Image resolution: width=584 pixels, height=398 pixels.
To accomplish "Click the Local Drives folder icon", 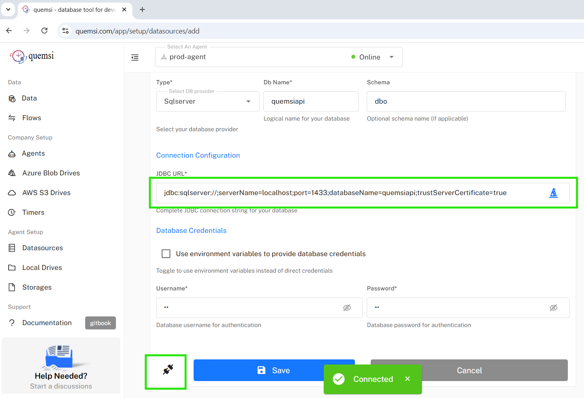I will click(x=12, y=267).
